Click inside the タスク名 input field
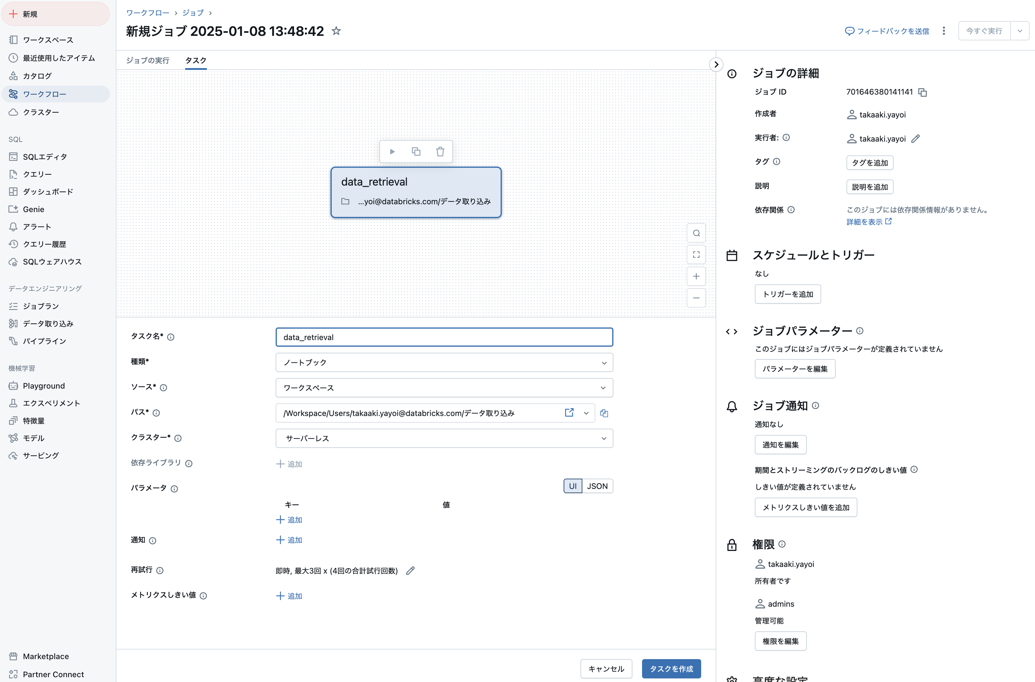 coord(444,337)
